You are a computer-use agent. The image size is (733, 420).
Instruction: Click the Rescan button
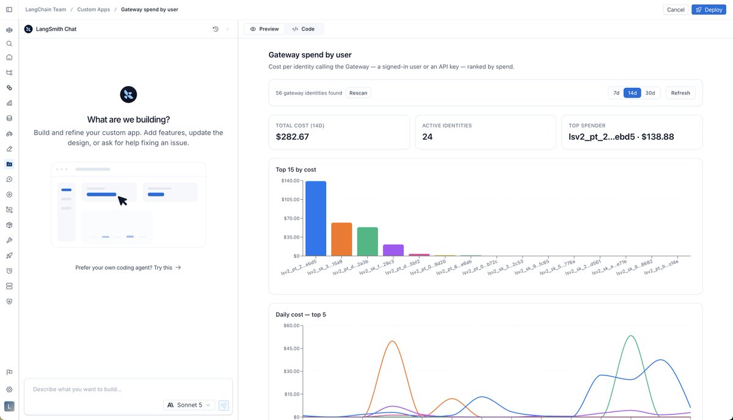(359, 93)
